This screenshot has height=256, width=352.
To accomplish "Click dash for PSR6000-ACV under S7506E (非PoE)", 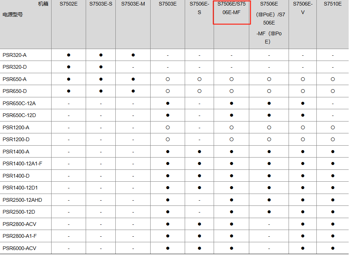I will click(x=269, y=249).
